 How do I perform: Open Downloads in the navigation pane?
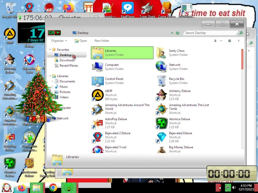[65, 60]
